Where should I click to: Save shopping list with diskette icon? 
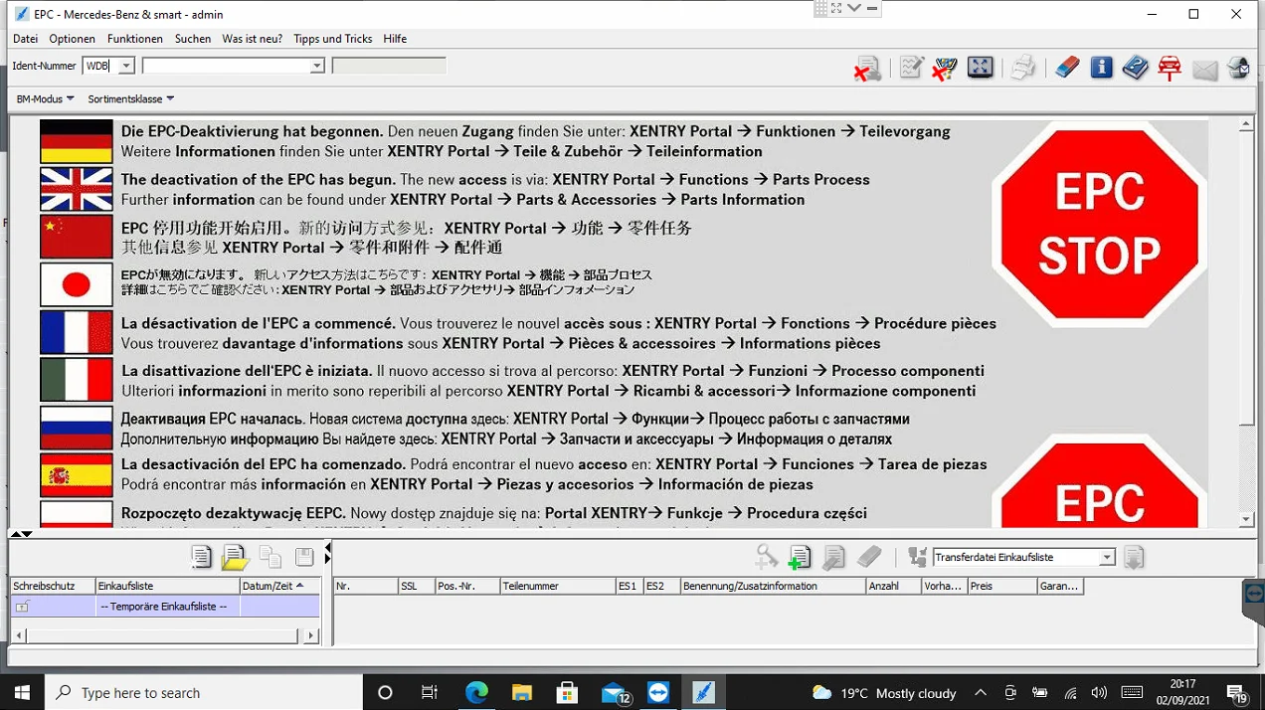pos(304,558)
